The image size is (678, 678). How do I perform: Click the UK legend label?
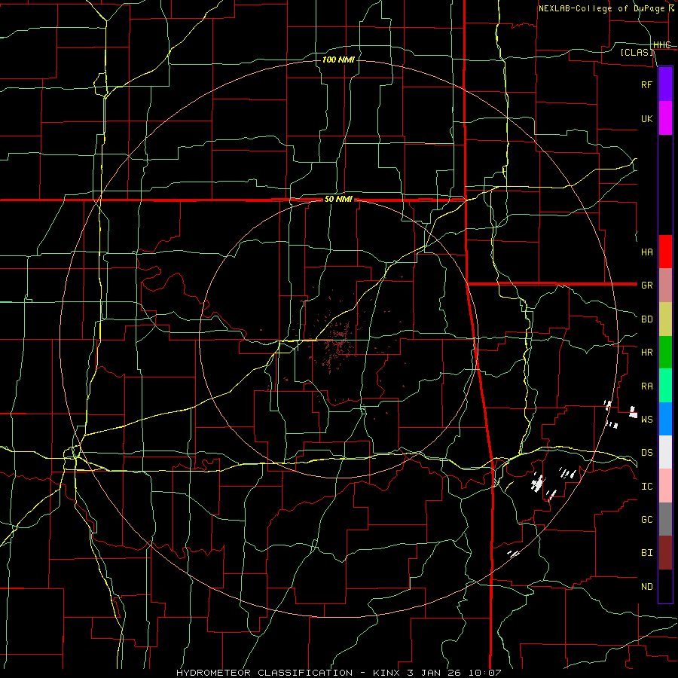click(646, 119)
